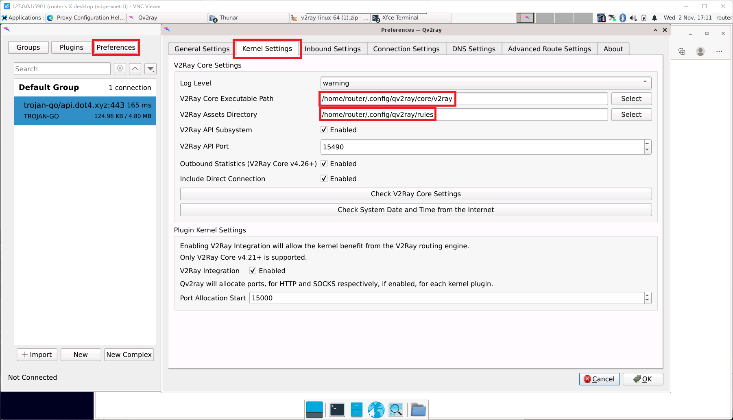The height and width of the screenshot is (420, 733).
Task: Click the Preferences button in Qv2ray
Action: (x=116, y=47)
